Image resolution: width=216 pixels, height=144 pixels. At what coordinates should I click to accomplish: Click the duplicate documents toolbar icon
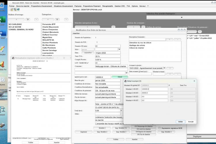coord(15,10)
